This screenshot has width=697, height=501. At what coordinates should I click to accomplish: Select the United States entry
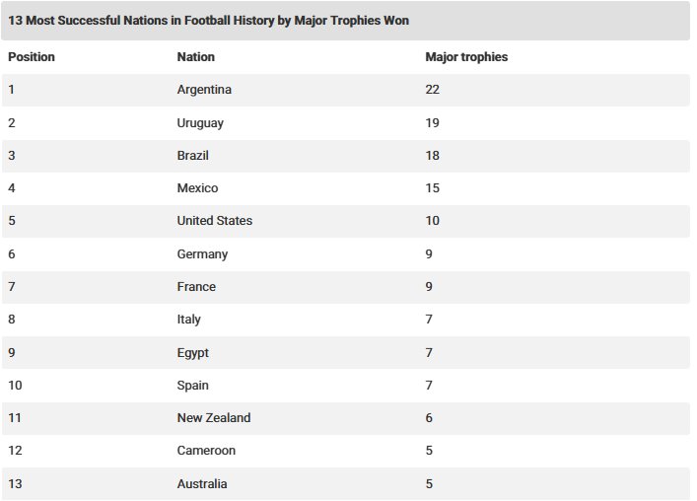pos(214,221)
